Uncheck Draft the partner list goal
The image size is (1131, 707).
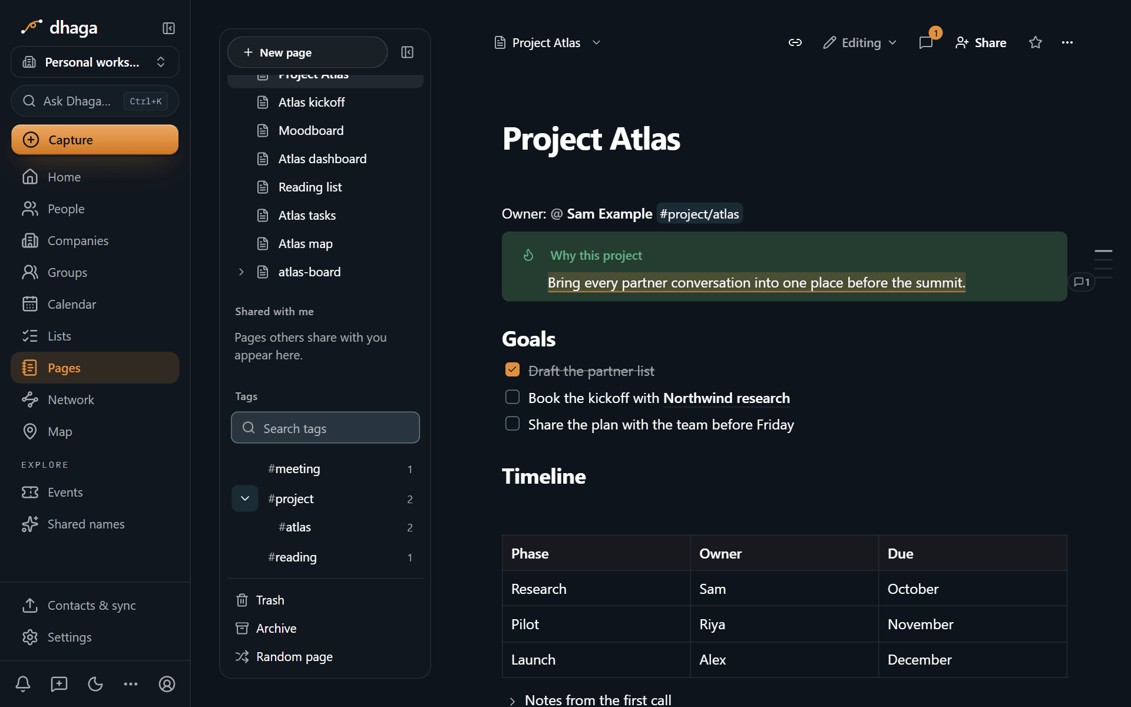512,370
